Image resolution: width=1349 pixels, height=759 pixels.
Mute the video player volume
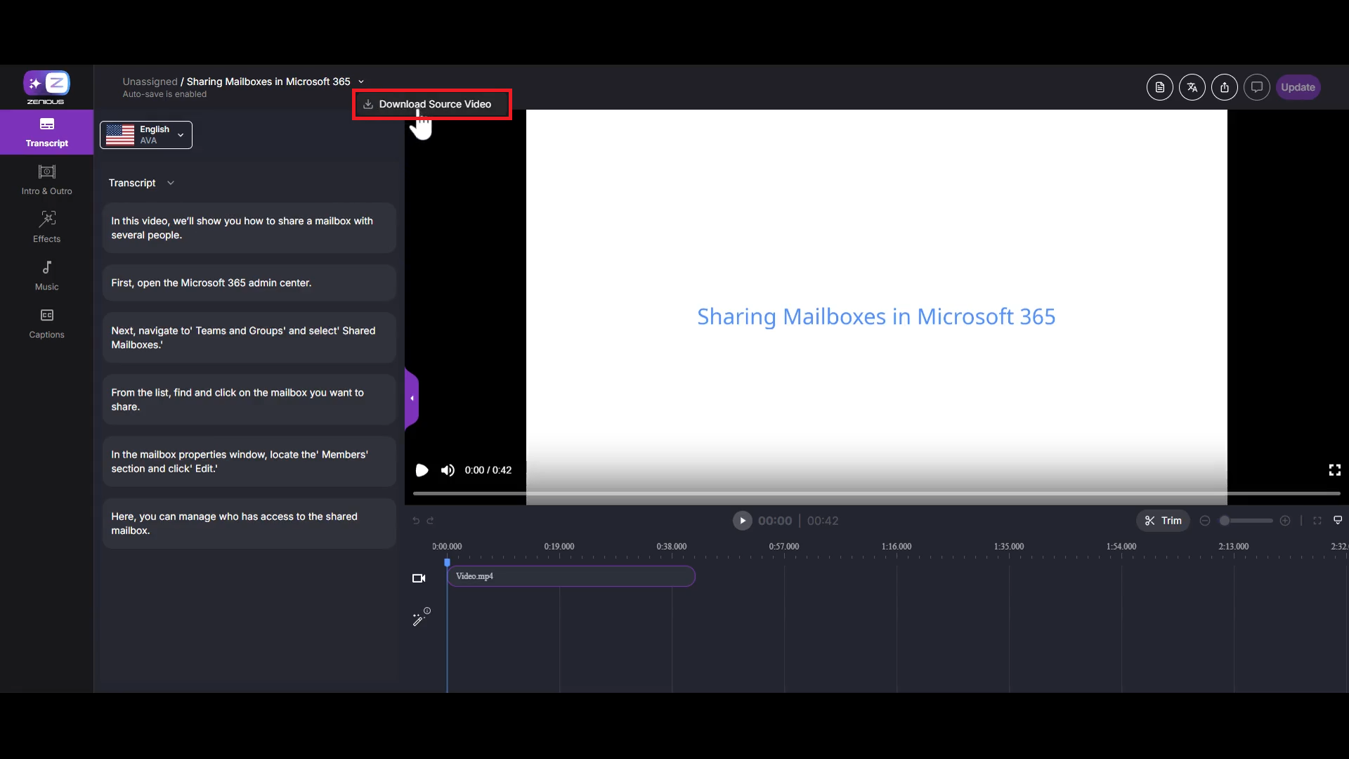[448, 470]
